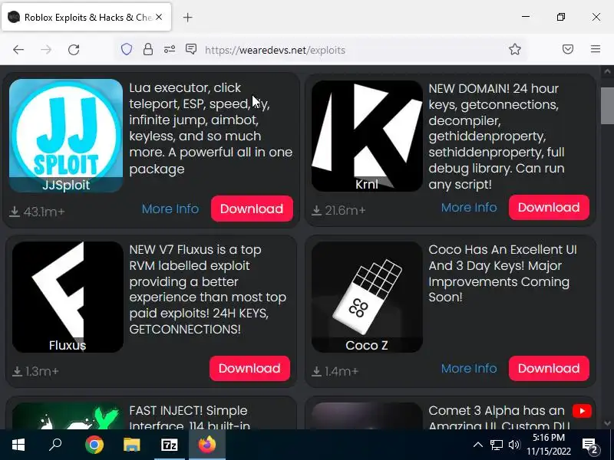
Task: Click the Krnl logo thumbnail
Action: pos(367,136)
